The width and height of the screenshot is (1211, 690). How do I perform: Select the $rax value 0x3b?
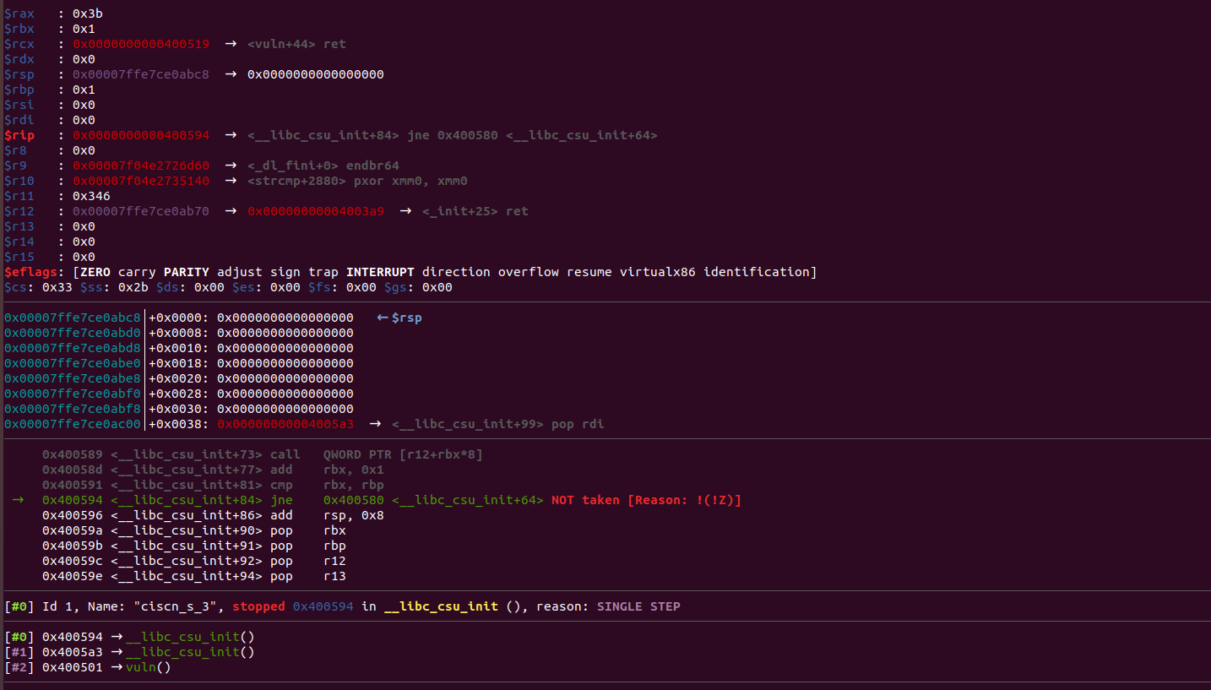(x=88, y=14)
